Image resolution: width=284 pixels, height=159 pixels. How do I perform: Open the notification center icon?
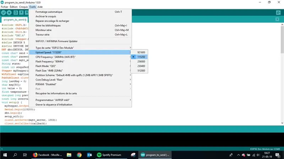(x=278, y=155)
